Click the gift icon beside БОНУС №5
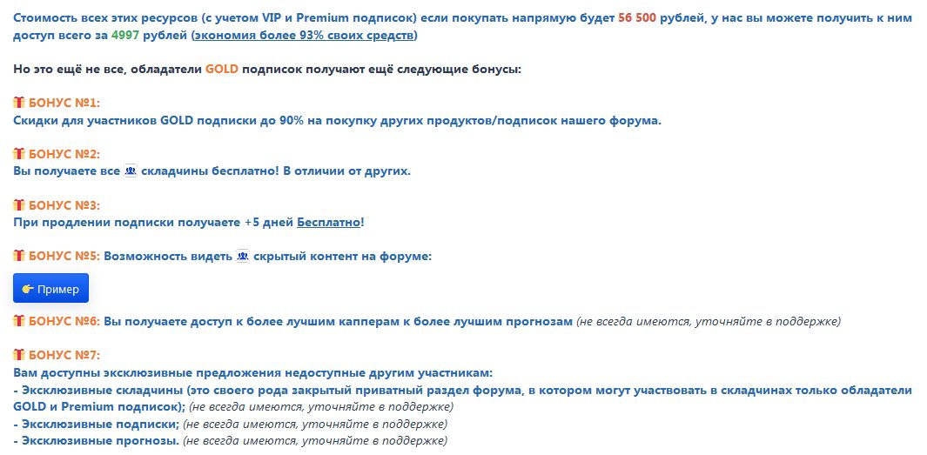This screenshot has width=927, height=455. pos(19,256)
